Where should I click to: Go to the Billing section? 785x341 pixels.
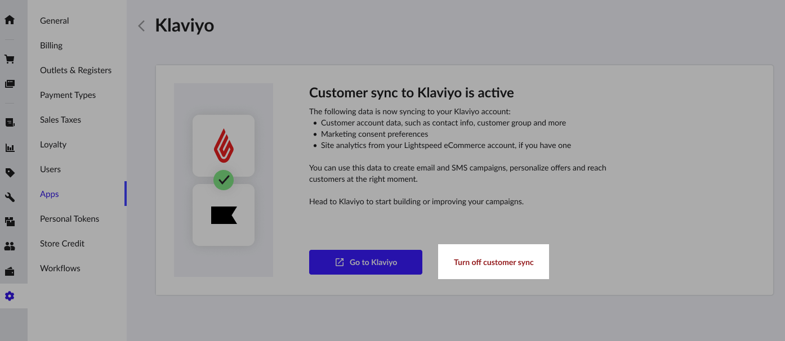pos(51,45)
